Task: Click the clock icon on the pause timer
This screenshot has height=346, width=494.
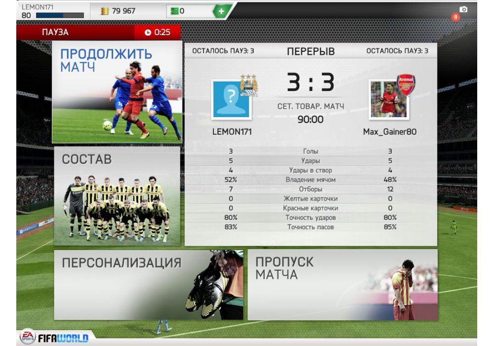Action: 148,33
